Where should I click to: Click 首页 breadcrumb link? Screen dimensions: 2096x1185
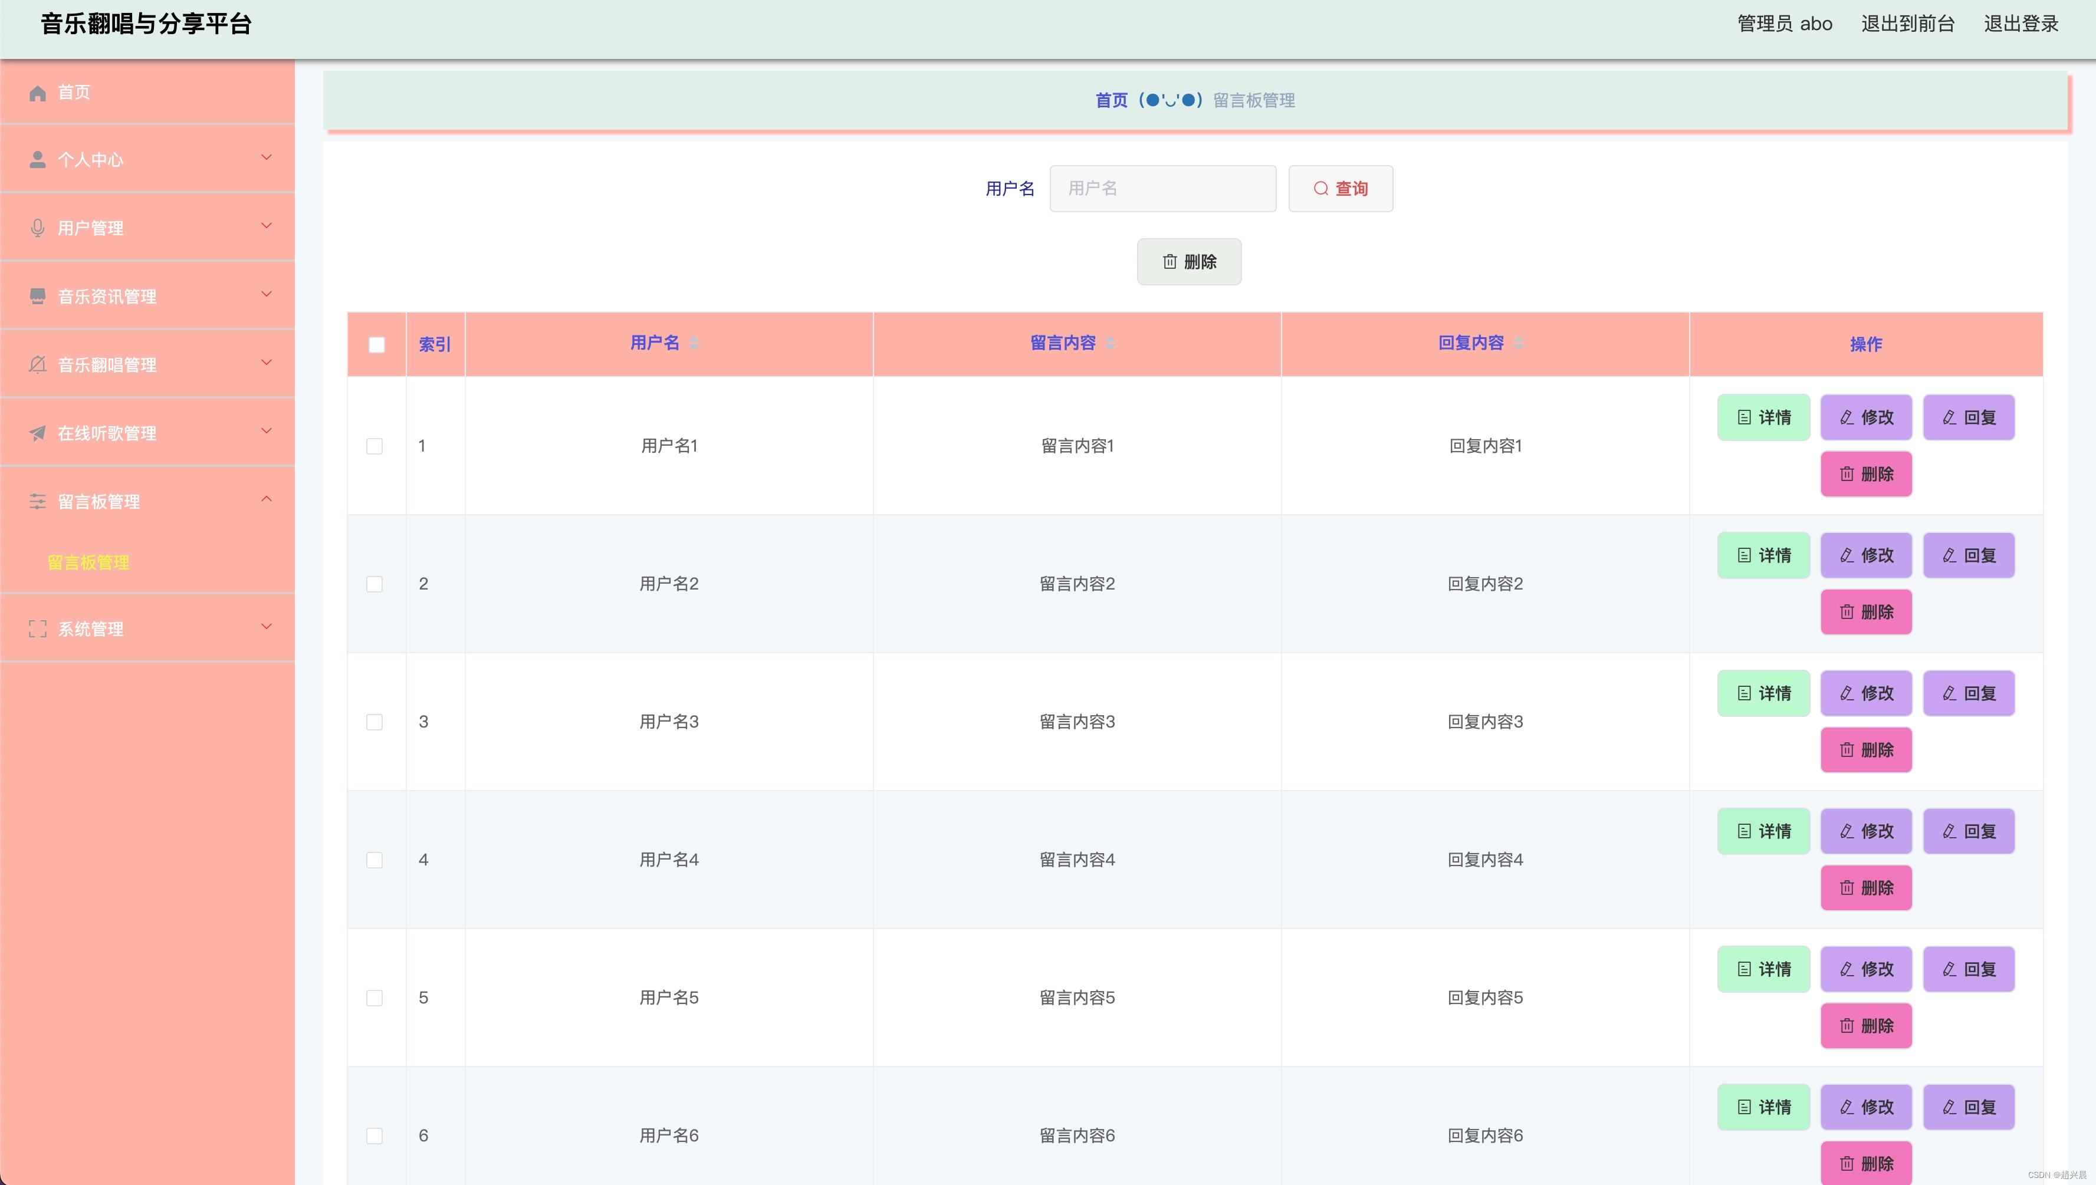[x=1111, y=100]
